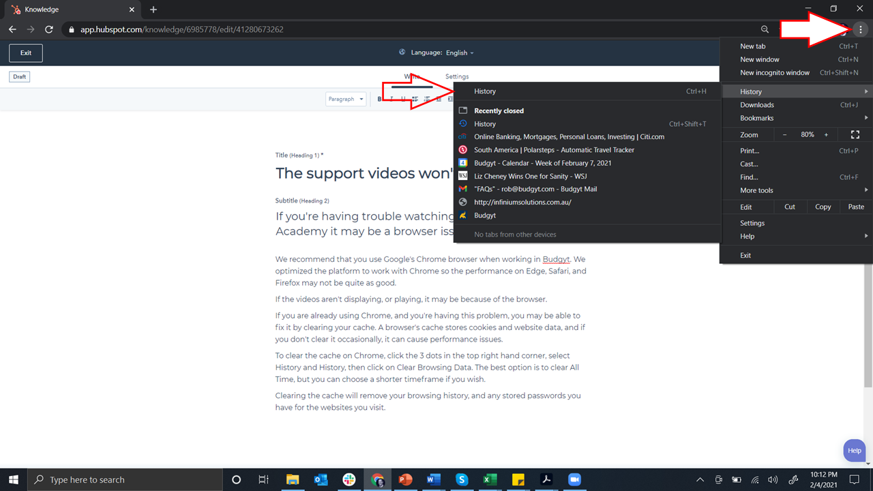Go back with the browser back arrow

click(12, 29)
